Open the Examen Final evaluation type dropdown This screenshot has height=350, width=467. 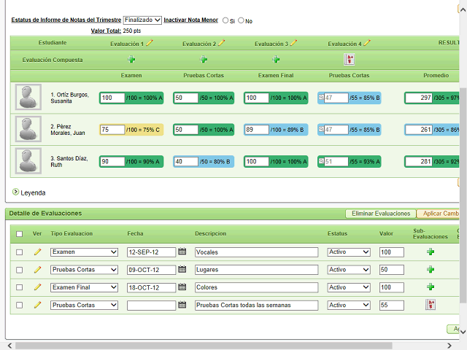pos(84,287)
